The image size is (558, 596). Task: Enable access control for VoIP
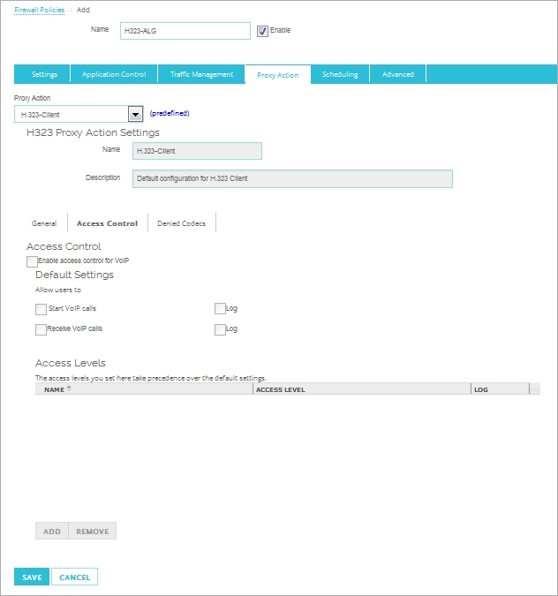pyautogui.click(x=33, y=261)
